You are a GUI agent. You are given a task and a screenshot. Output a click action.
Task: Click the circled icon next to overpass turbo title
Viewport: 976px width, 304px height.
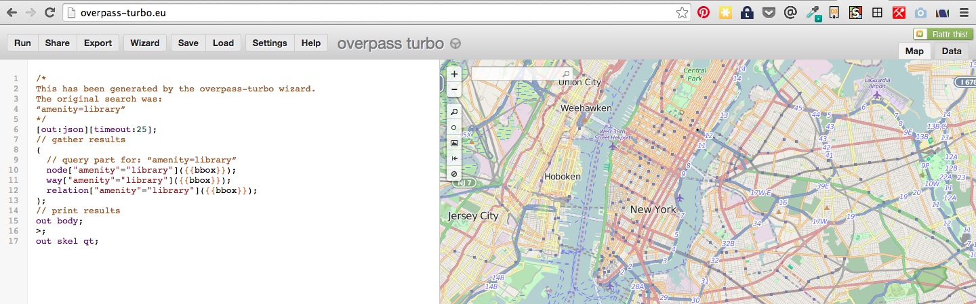455,43
